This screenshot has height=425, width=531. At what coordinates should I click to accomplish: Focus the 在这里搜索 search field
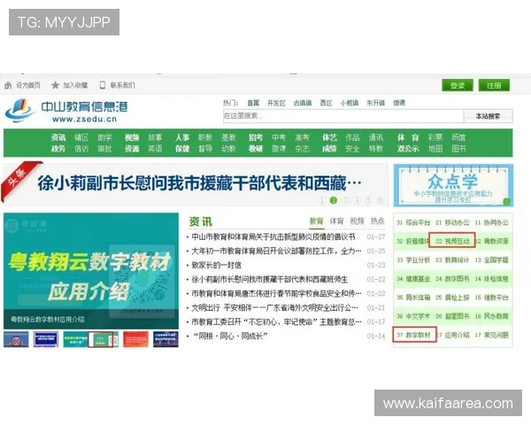[342, 116]
